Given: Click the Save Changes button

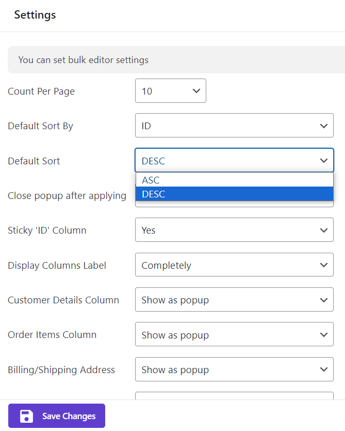Looking at the screenshot, I should coord(57,416).
